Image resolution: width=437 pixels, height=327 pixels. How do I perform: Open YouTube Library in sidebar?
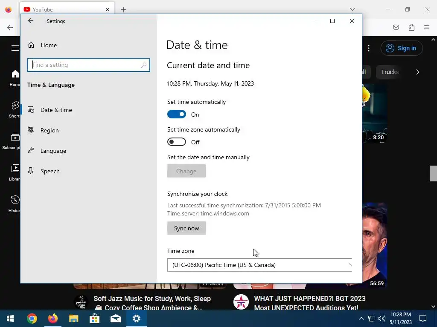[15, 172]
